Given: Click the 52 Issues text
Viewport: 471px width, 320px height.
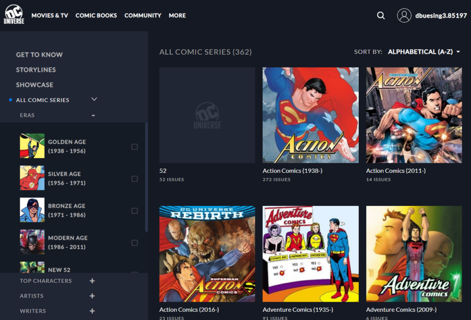Looking at the screenshot, I should (172, 179).
